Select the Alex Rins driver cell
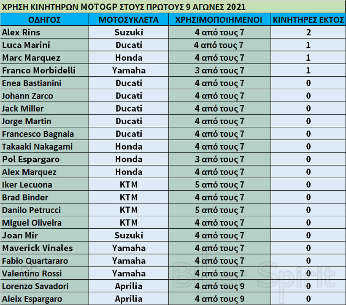The image size is (346, 305). [44, 32]
